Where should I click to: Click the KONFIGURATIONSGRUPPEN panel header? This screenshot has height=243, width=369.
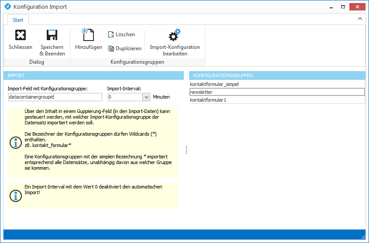point(277,75)
